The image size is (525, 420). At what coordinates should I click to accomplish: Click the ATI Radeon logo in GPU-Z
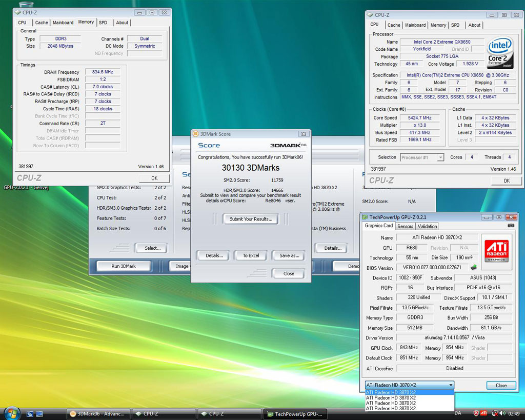496,252
